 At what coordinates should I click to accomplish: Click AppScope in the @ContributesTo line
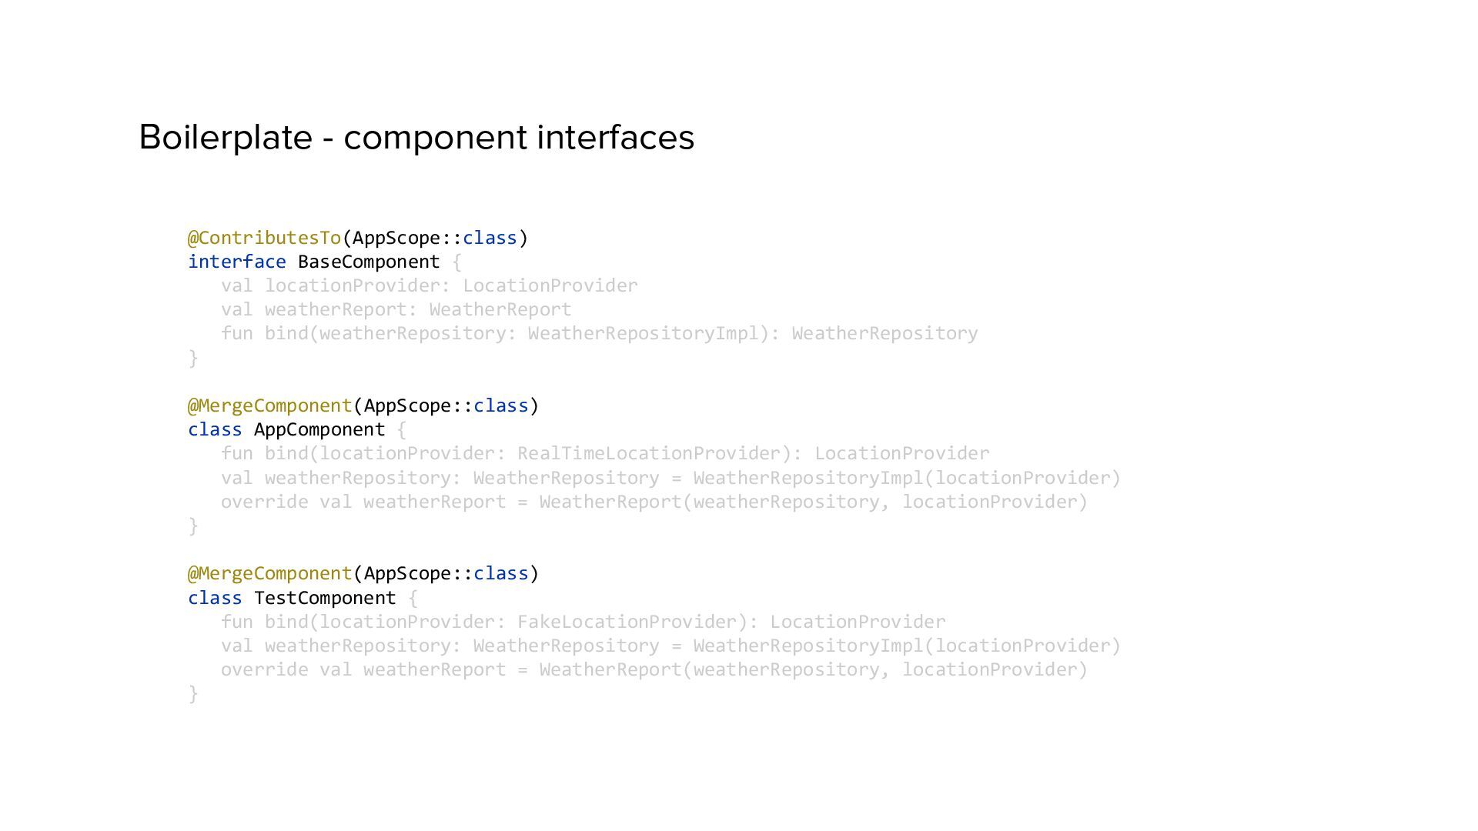pyautogui.click(x=396, y=238)
